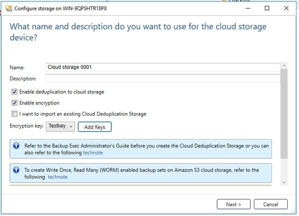Image resolution: width=299 pixels, height=216 pixels.
Task: Click the wizard icon in the title bar
Action: 6,8
